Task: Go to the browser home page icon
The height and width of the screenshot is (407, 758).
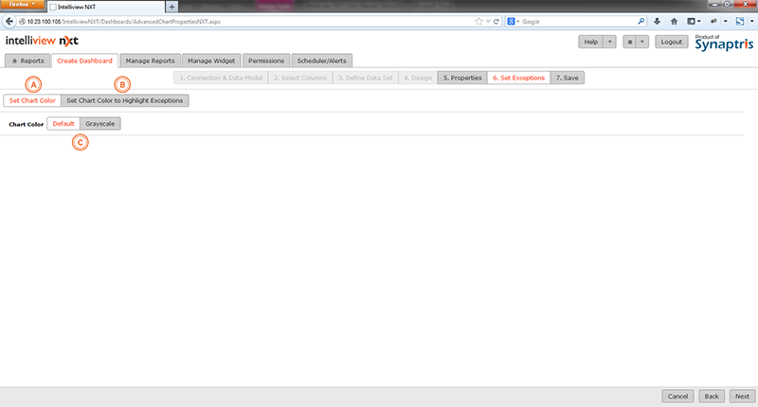Action: [x=675, y=21]
